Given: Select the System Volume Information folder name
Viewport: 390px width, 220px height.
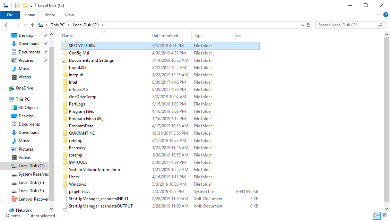Looking at the screenshot, I should [x=94, y=169].
